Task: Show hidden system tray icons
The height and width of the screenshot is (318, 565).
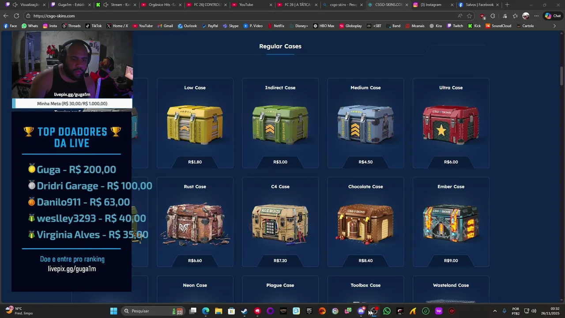Action: (494, 311)
